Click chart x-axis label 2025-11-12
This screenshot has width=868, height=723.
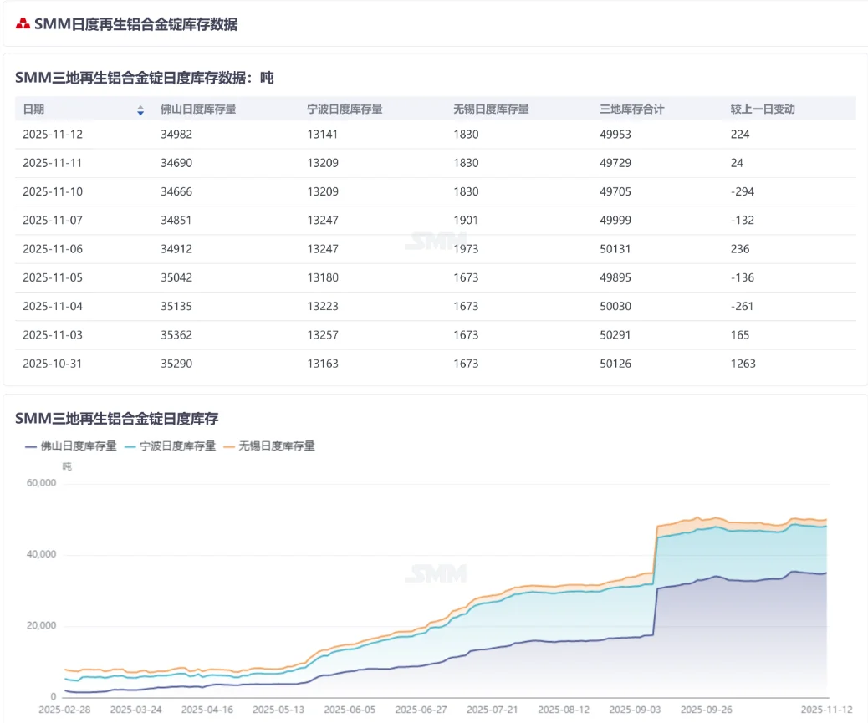pyautogui.click(x=827, y=710)
